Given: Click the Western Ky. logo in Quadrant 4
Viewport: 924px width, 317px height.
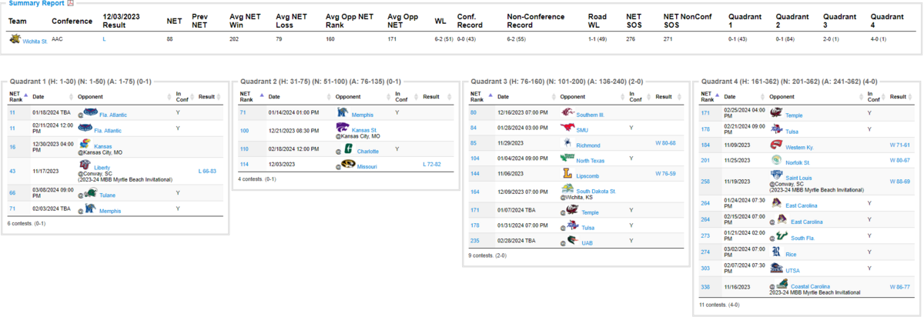Looking at the screenshot, I should coord(776,144).
